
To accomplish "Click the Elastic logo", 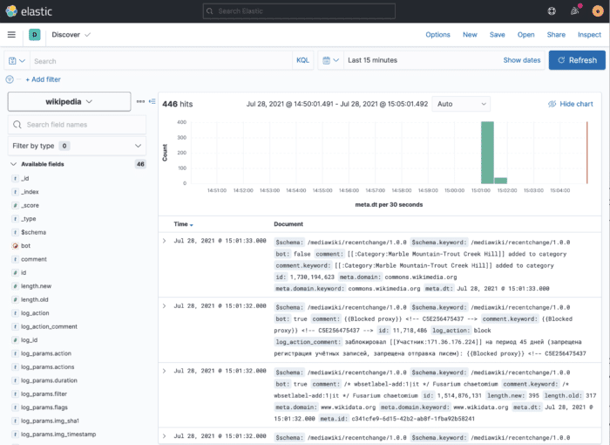I will click(x=29, y=11).
